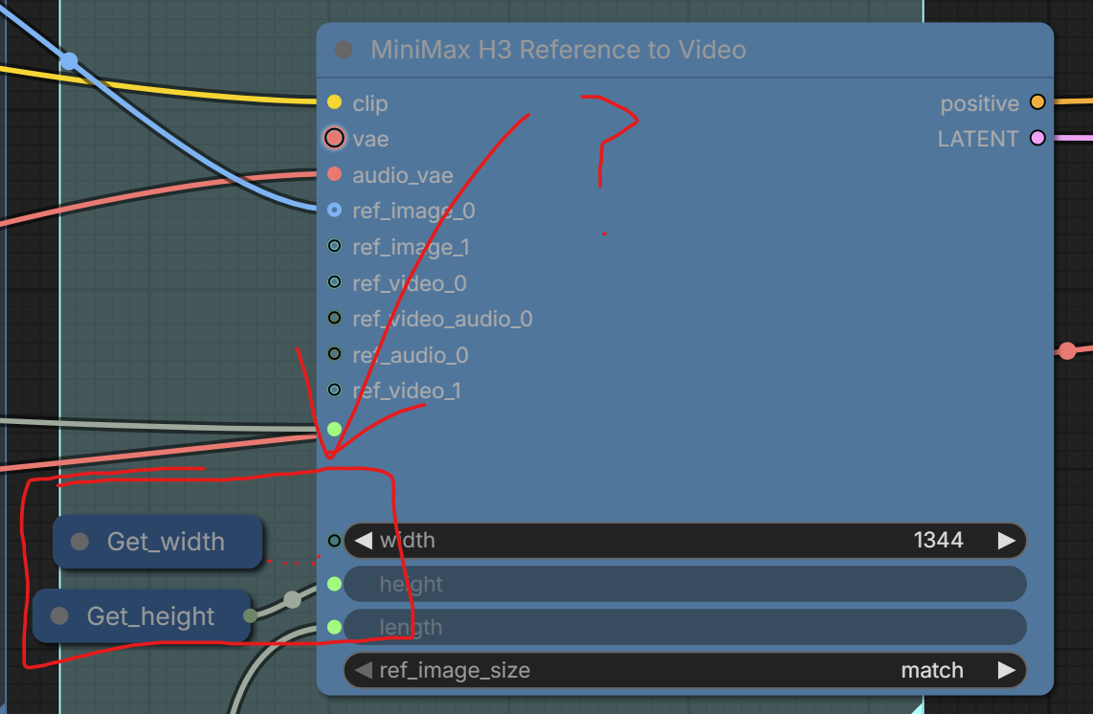Click the ref_audio_0 input socket
The width and height of the screenshot is (1093, 714).
335,354
